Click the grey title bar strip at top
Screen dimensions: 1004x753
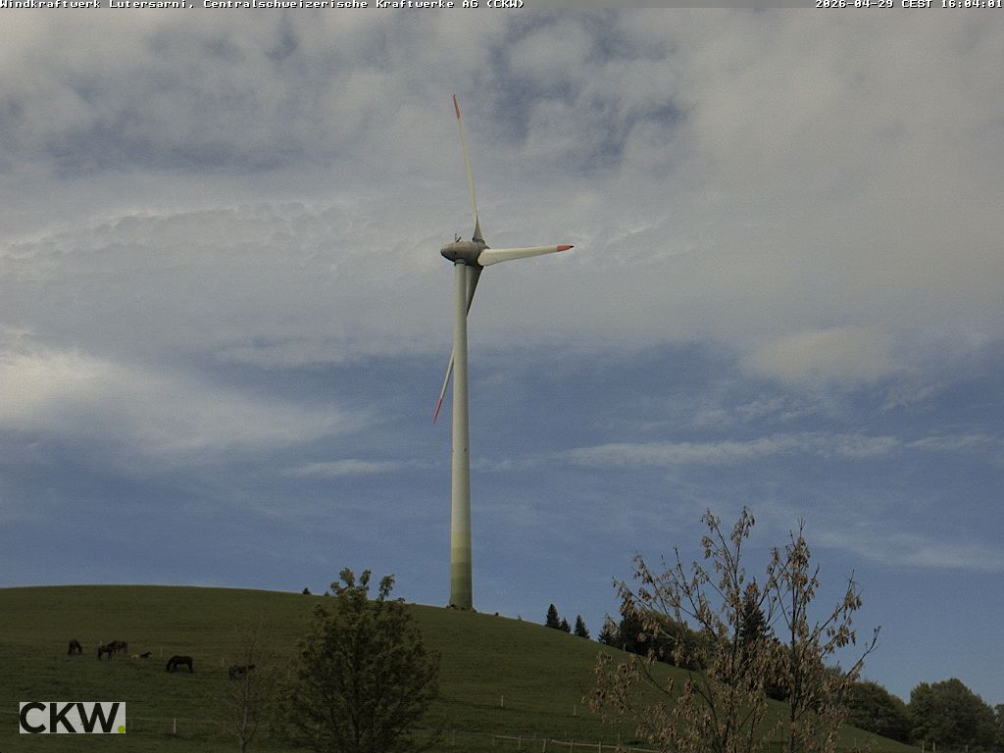pos(667,4)
